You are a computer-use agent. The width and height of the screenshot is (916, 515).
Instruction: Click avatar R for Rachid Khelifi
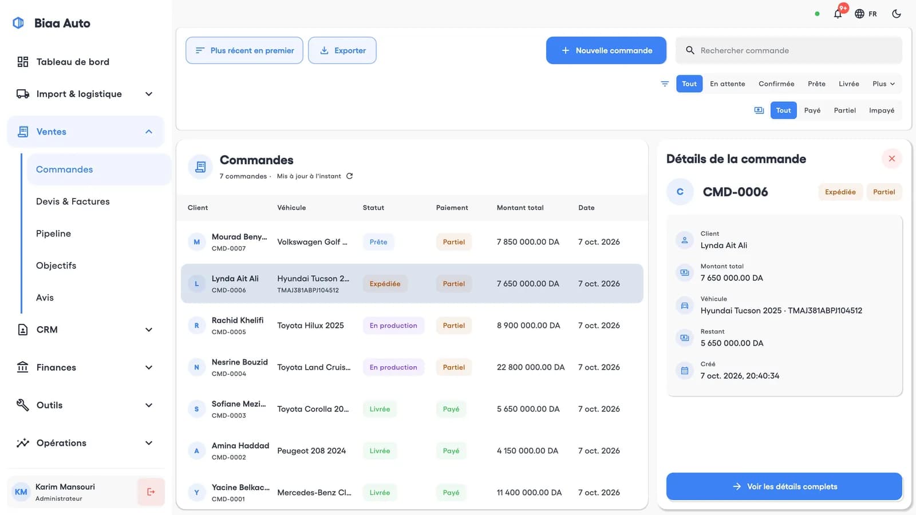tap(196, 326)
